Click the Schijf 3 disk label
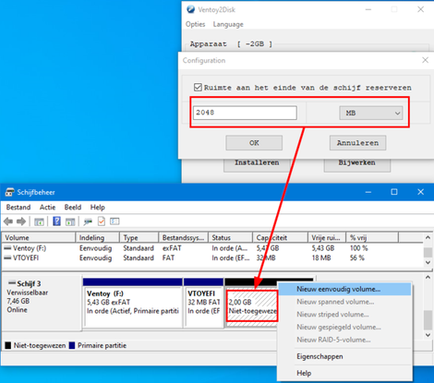The image size is (434, 383). coord(29,283)
